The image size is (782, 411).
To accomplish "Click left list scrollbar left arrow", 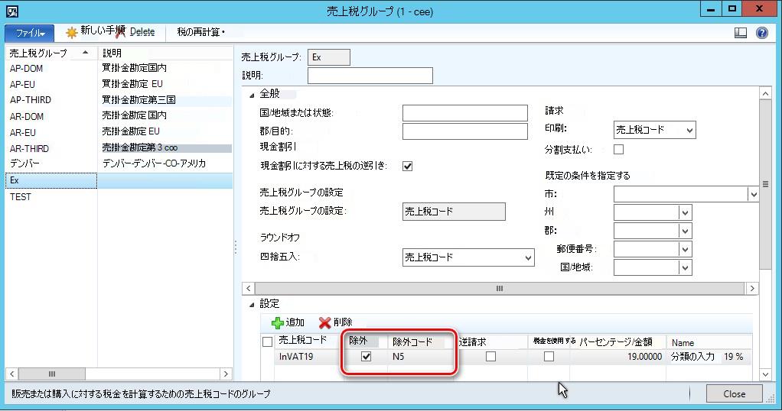I will tap(12, 374).
